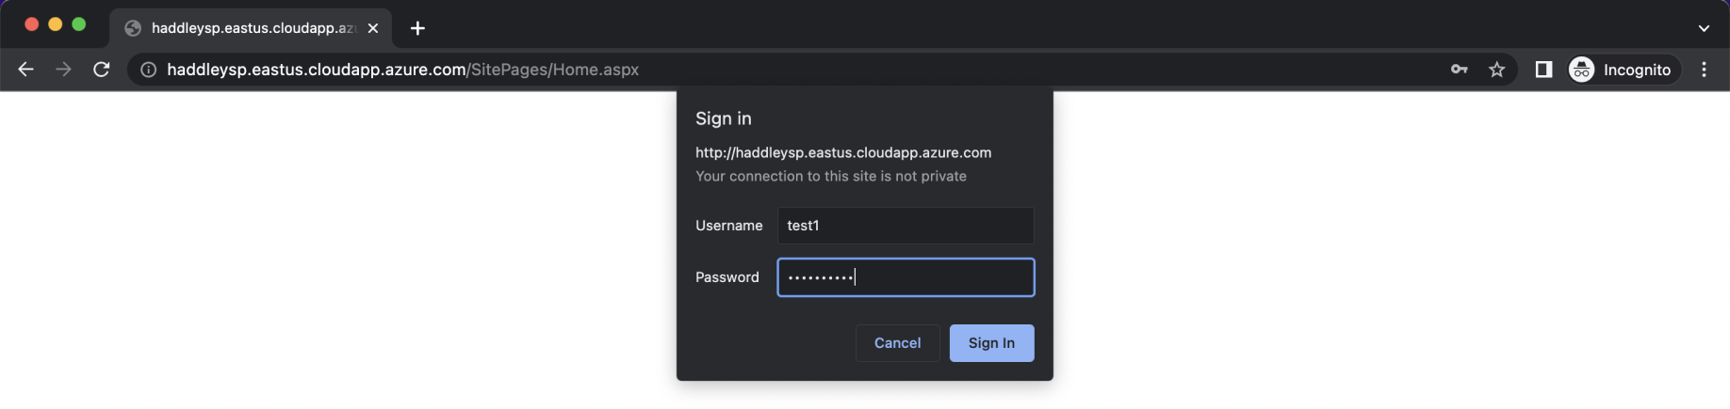Image resolution: width=1730 pixels, height=409 pixels.
Task: Bookmark this page with the star
Action: pyautogui.click(x=1496, y=70)
